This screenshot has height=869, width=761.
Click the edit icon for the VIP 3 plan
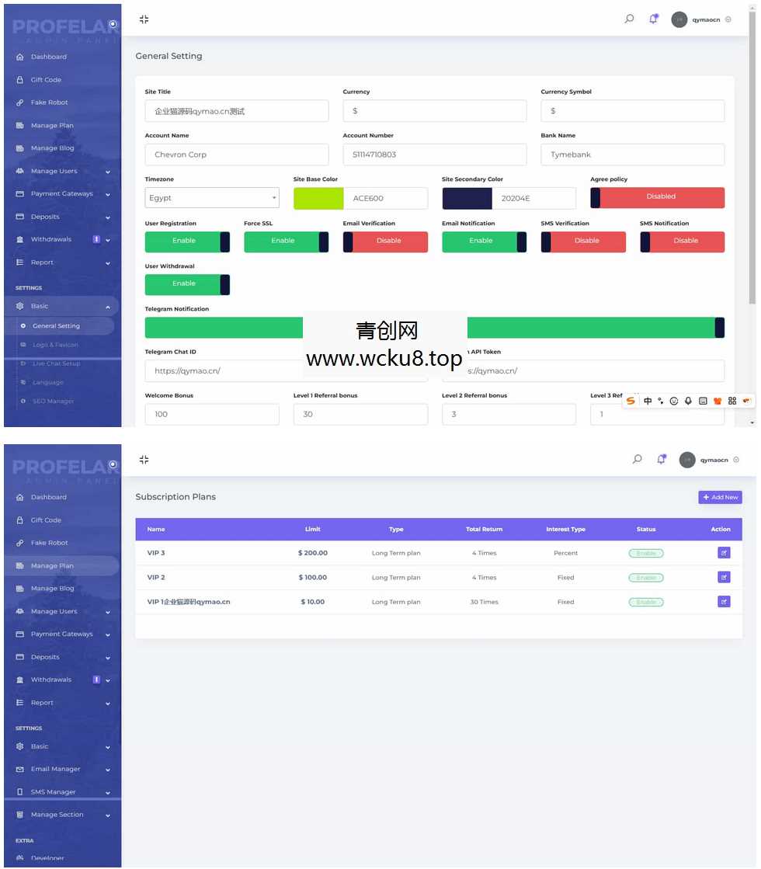point(723,552)
